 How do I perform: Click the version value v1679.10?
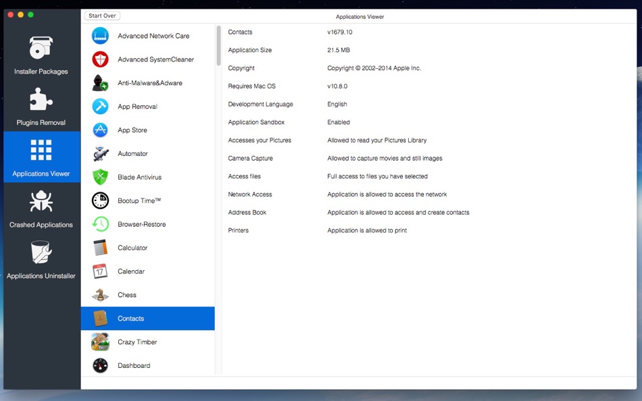(339, 32)
